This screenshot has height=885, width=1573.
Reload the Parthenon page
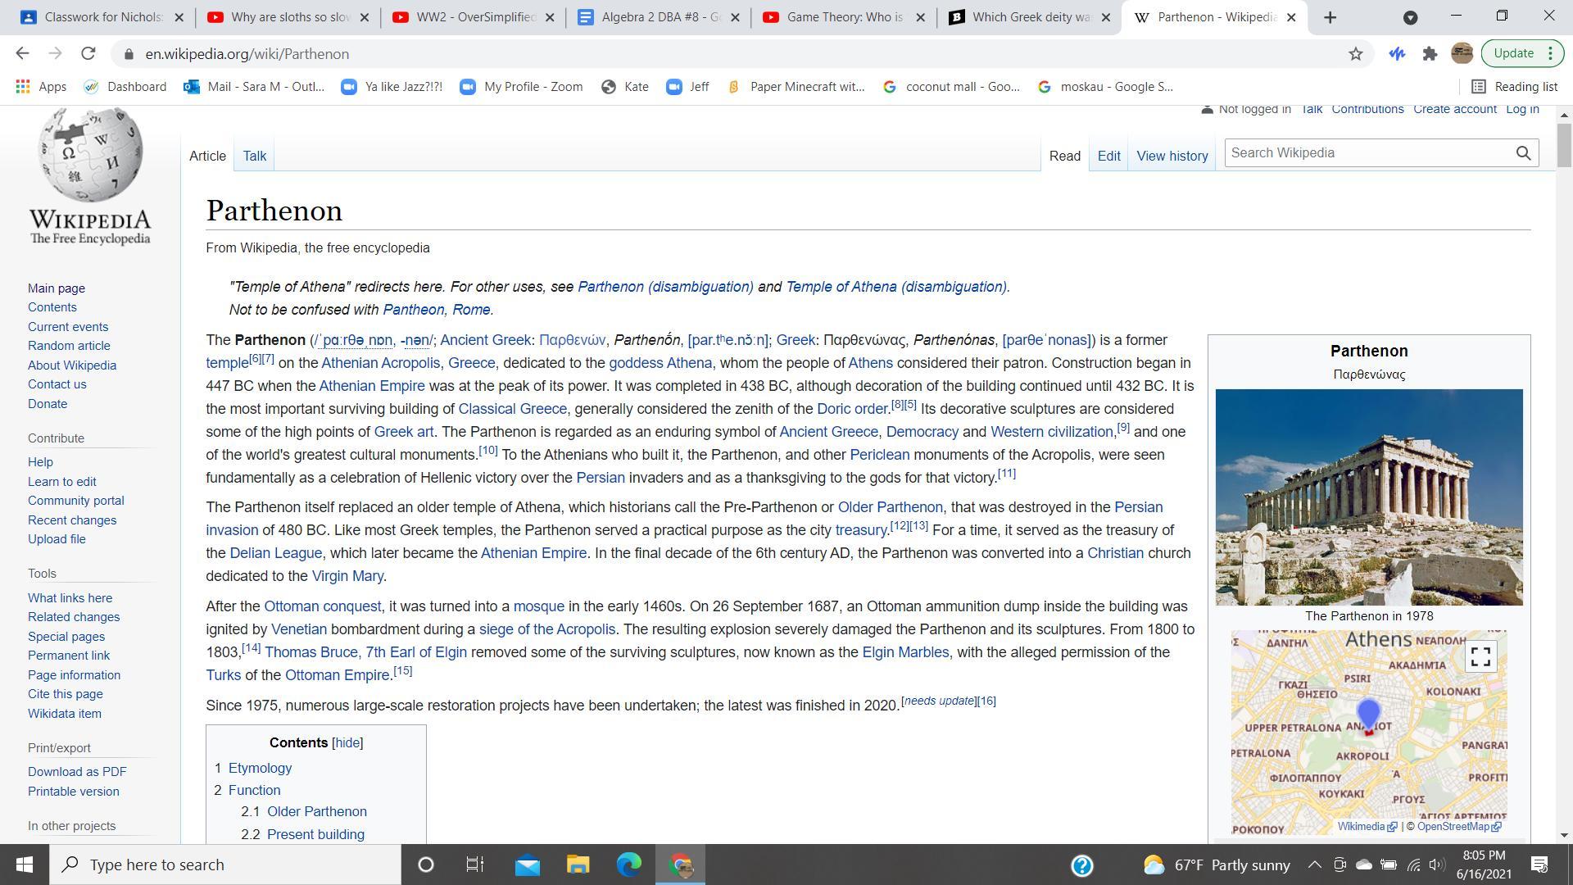click(88, 54)
